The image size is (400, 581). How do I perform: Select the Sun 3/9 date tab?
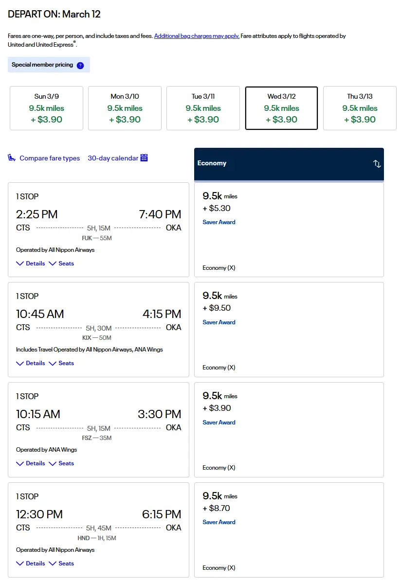[x=47, y=108]
